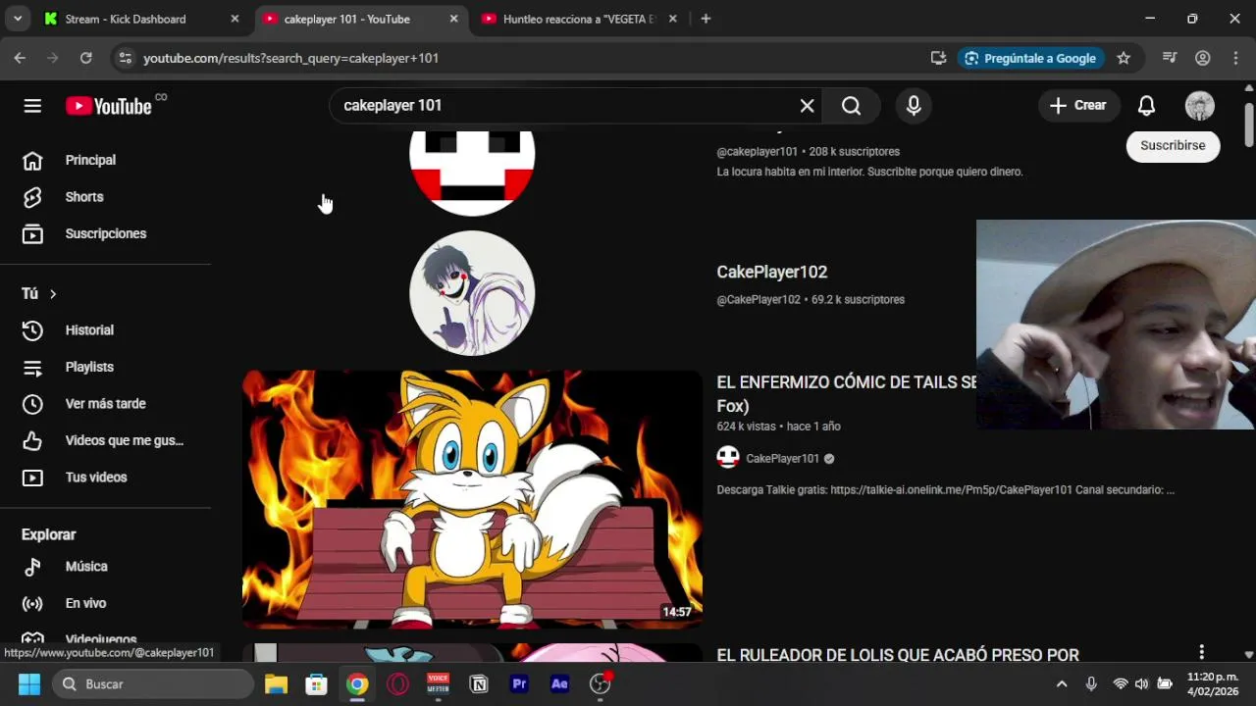
Task: Open YouTube notifications bell
Action: coord(1146,106)
